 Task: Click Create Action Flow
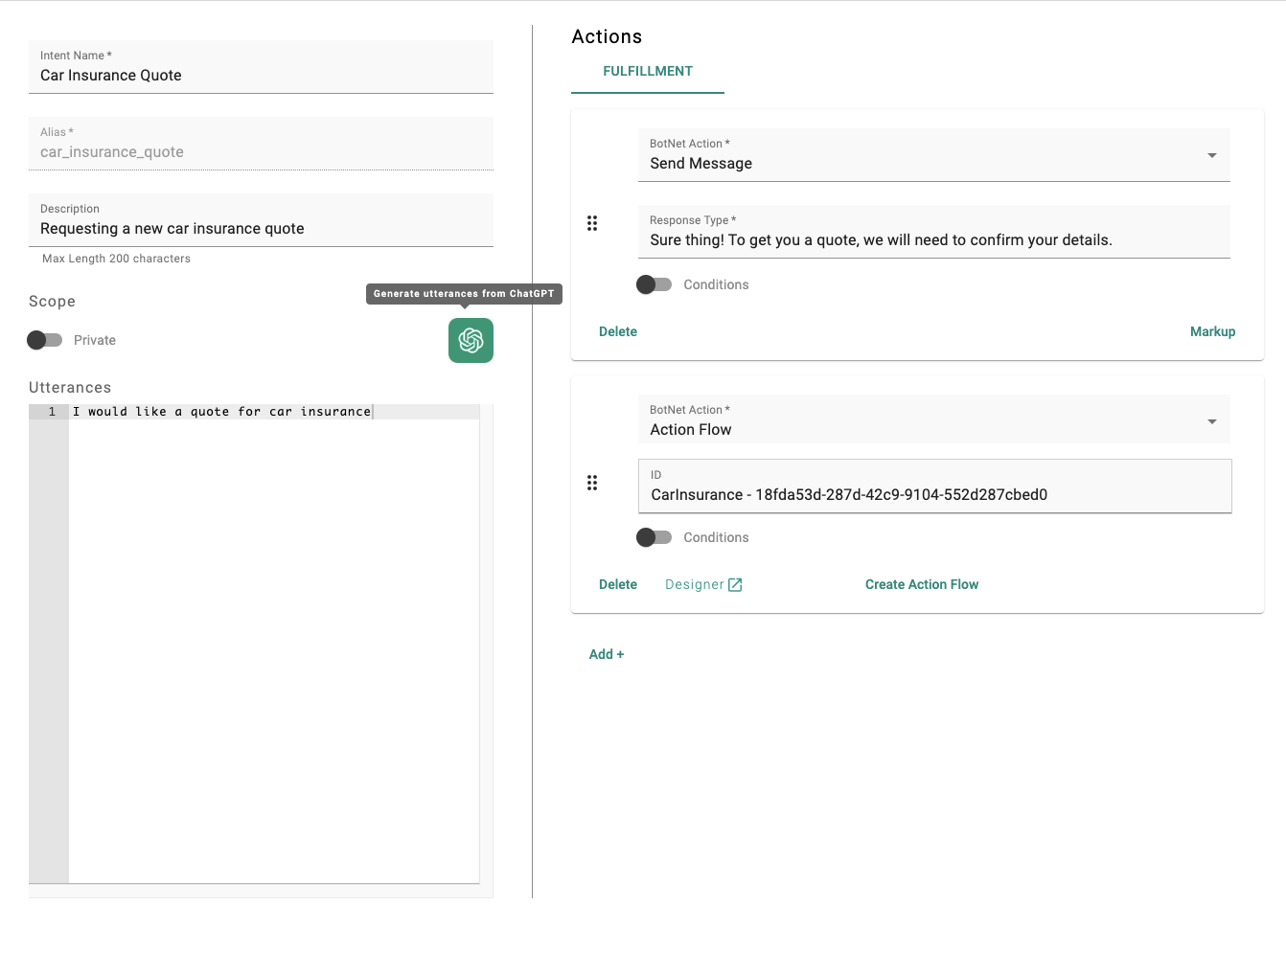922,584
